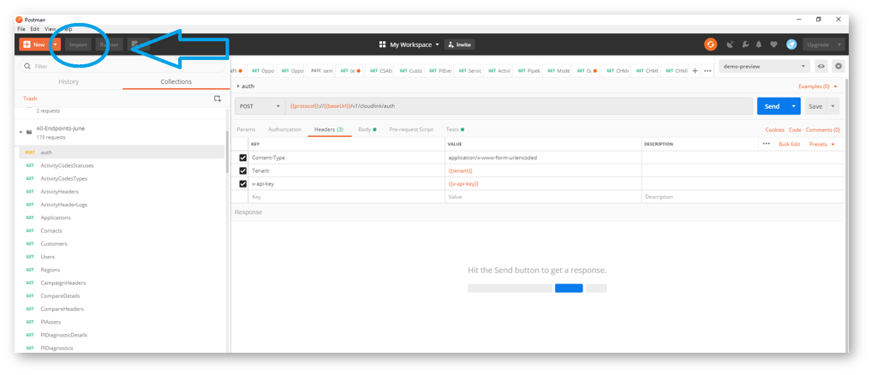
Task: Click the empty Key field in headers
Action: click(347, 197)
